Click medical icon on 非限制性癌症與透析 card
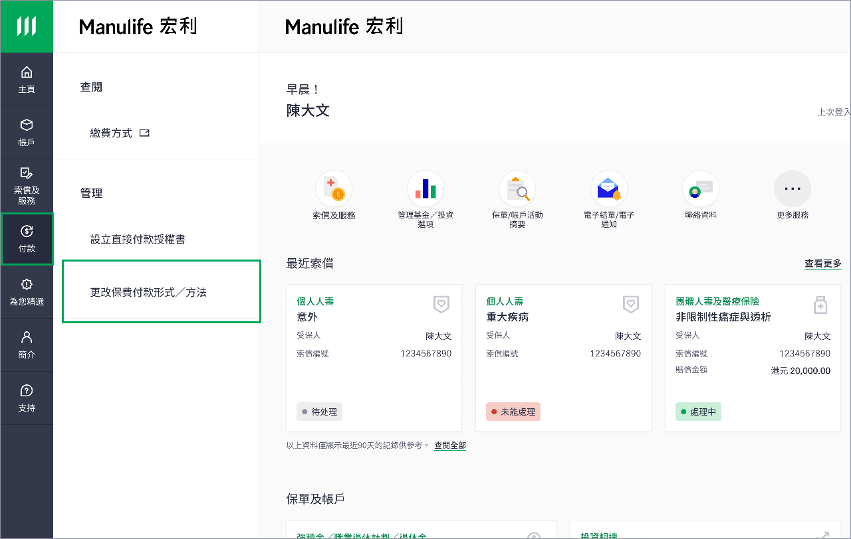 (820, 305)
